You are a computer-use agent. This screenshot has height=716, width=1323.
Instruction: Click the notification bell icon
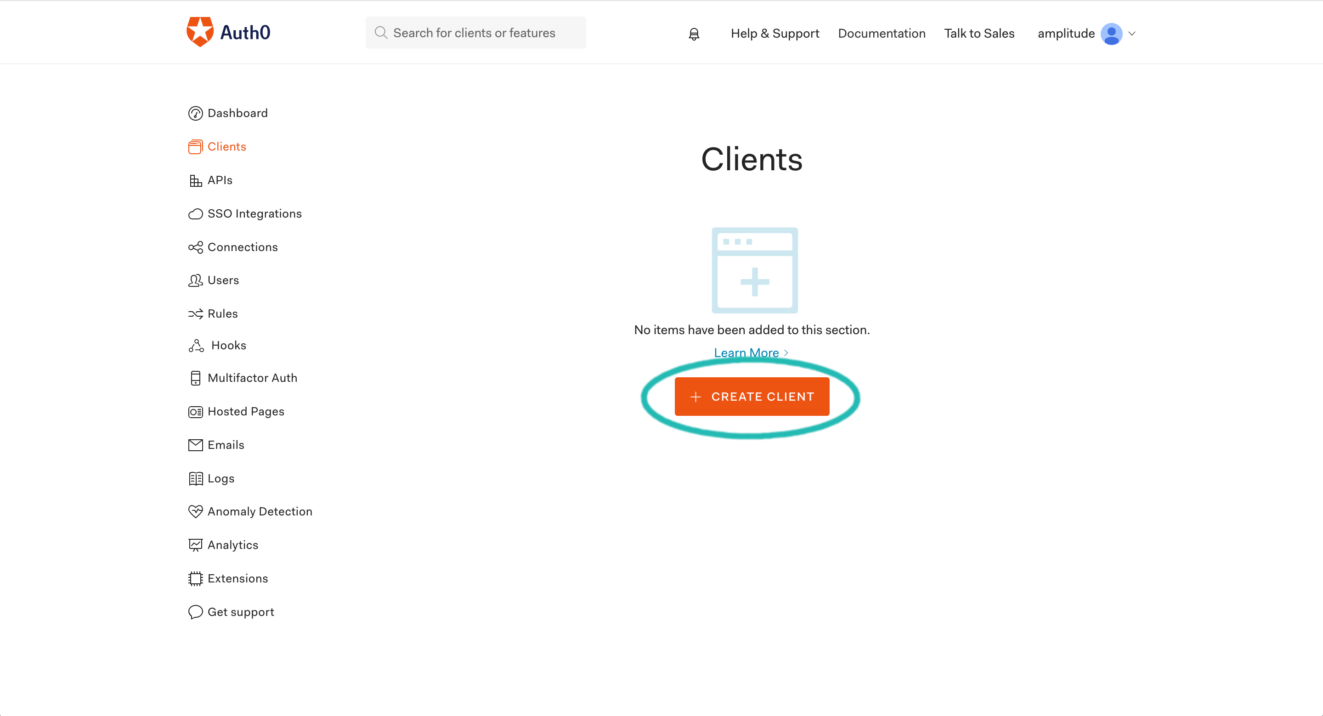(693, 34)
